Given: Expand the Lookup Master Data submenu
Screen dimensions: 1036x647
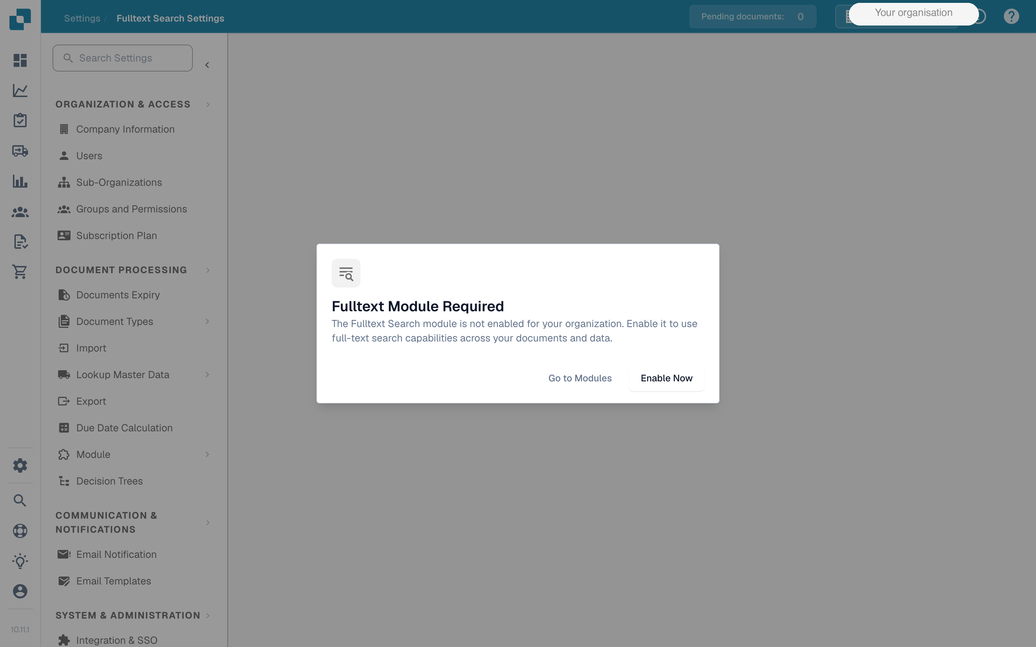Looking at the screenshot, I should [x=207, y=375].
